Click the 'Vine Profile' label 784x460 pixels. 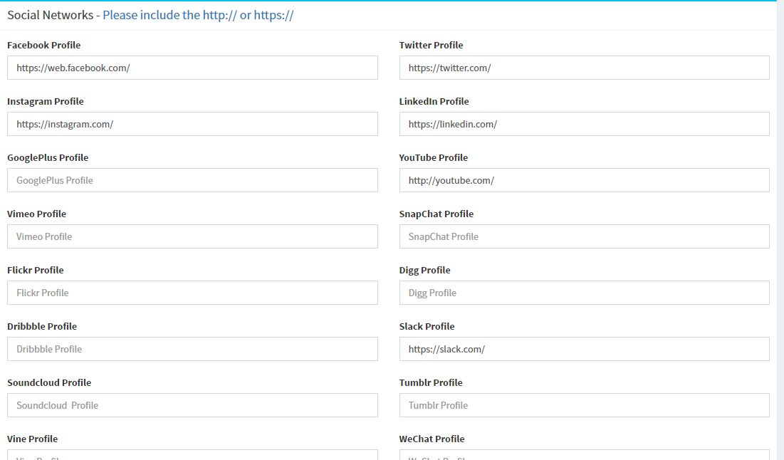pos(33,439)
